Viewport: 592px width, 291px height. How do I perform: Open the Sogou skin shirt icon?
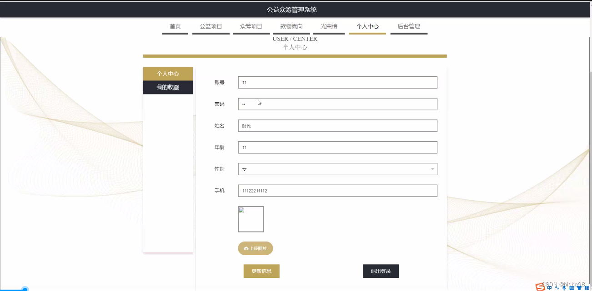(579, 287)
